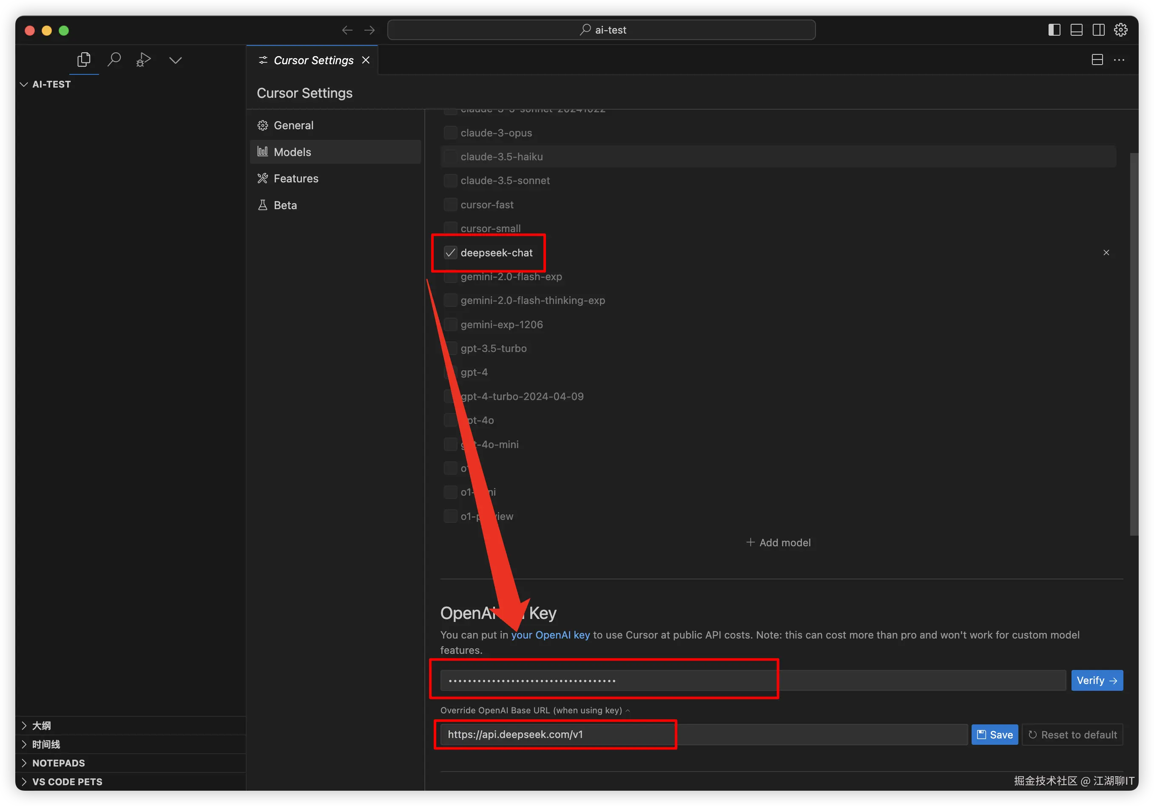This screenshot has width=1154, height=806.
Task: Uncheck the deepseek-chat model checkbox
Action: coord(450,253)
